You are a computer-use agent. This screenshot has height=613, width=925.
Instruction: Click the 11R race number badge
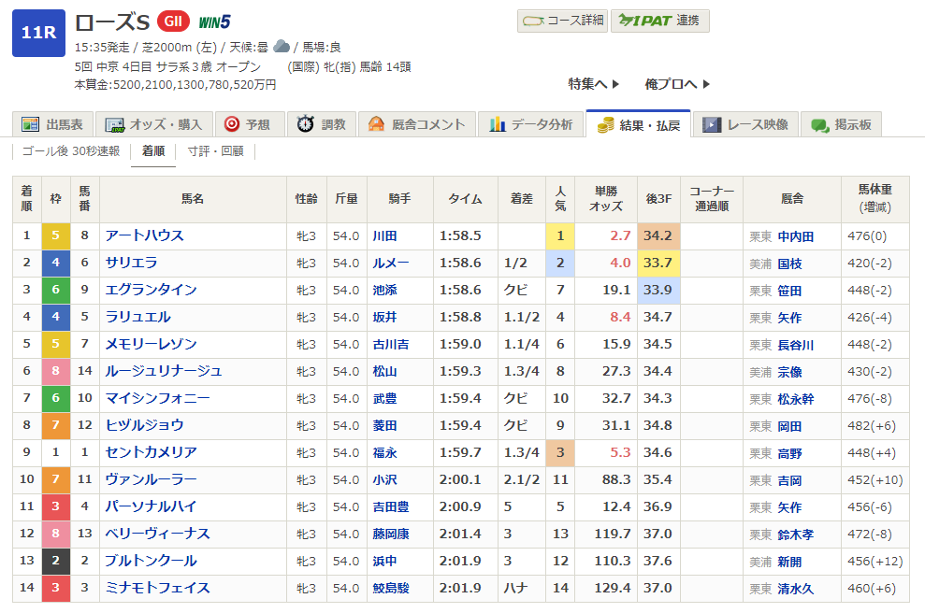(38, 33)
